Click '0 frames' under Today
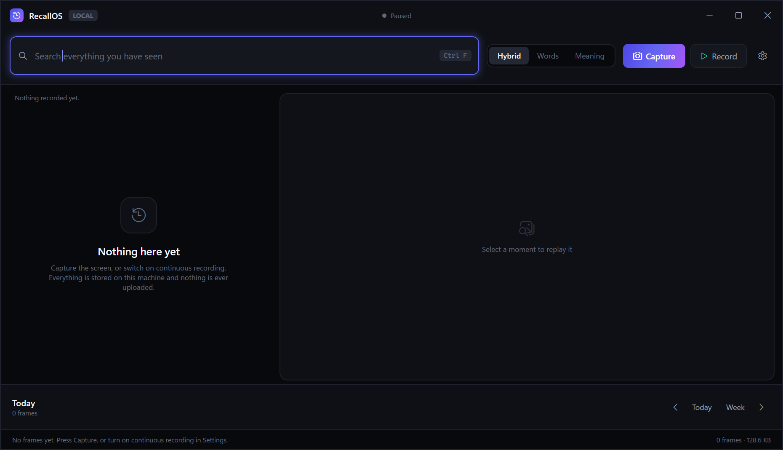783x450 pixels. coord(25,413)
